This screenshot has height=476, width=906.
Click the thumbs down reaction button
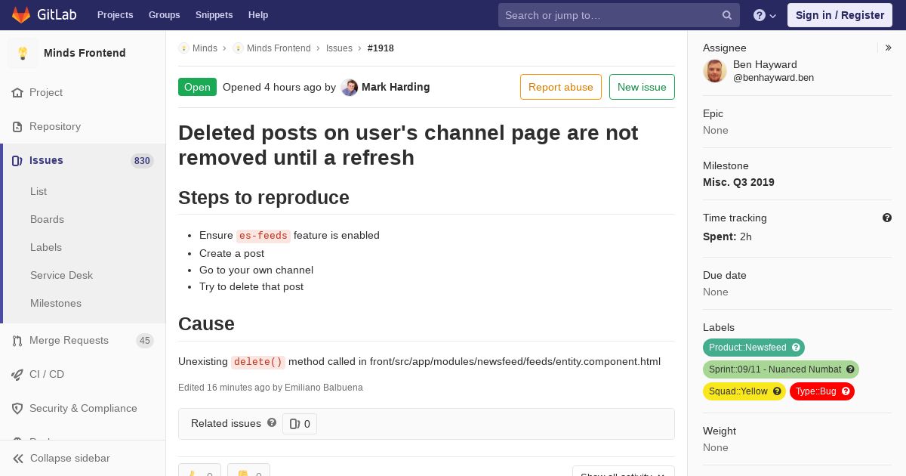(248, 472)
